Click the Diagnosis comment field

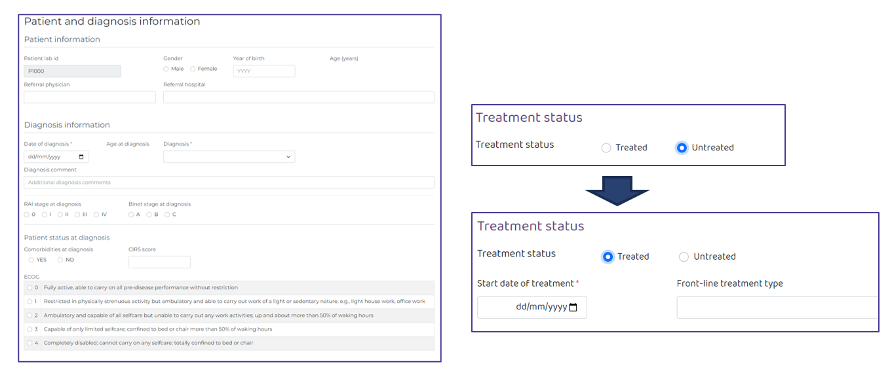click(229, 183)
